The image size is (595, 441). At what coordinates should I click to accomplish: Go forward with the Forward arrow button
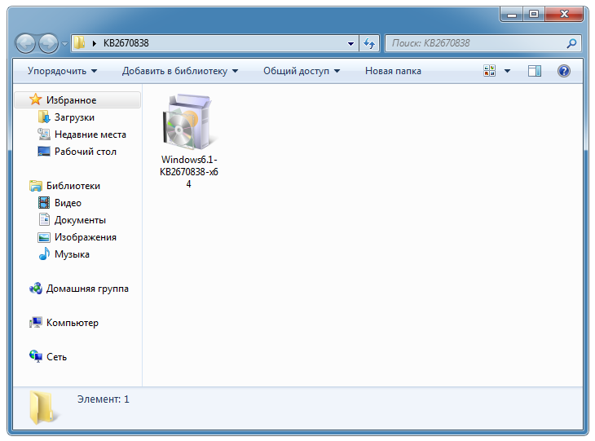[x=49, y=43]
